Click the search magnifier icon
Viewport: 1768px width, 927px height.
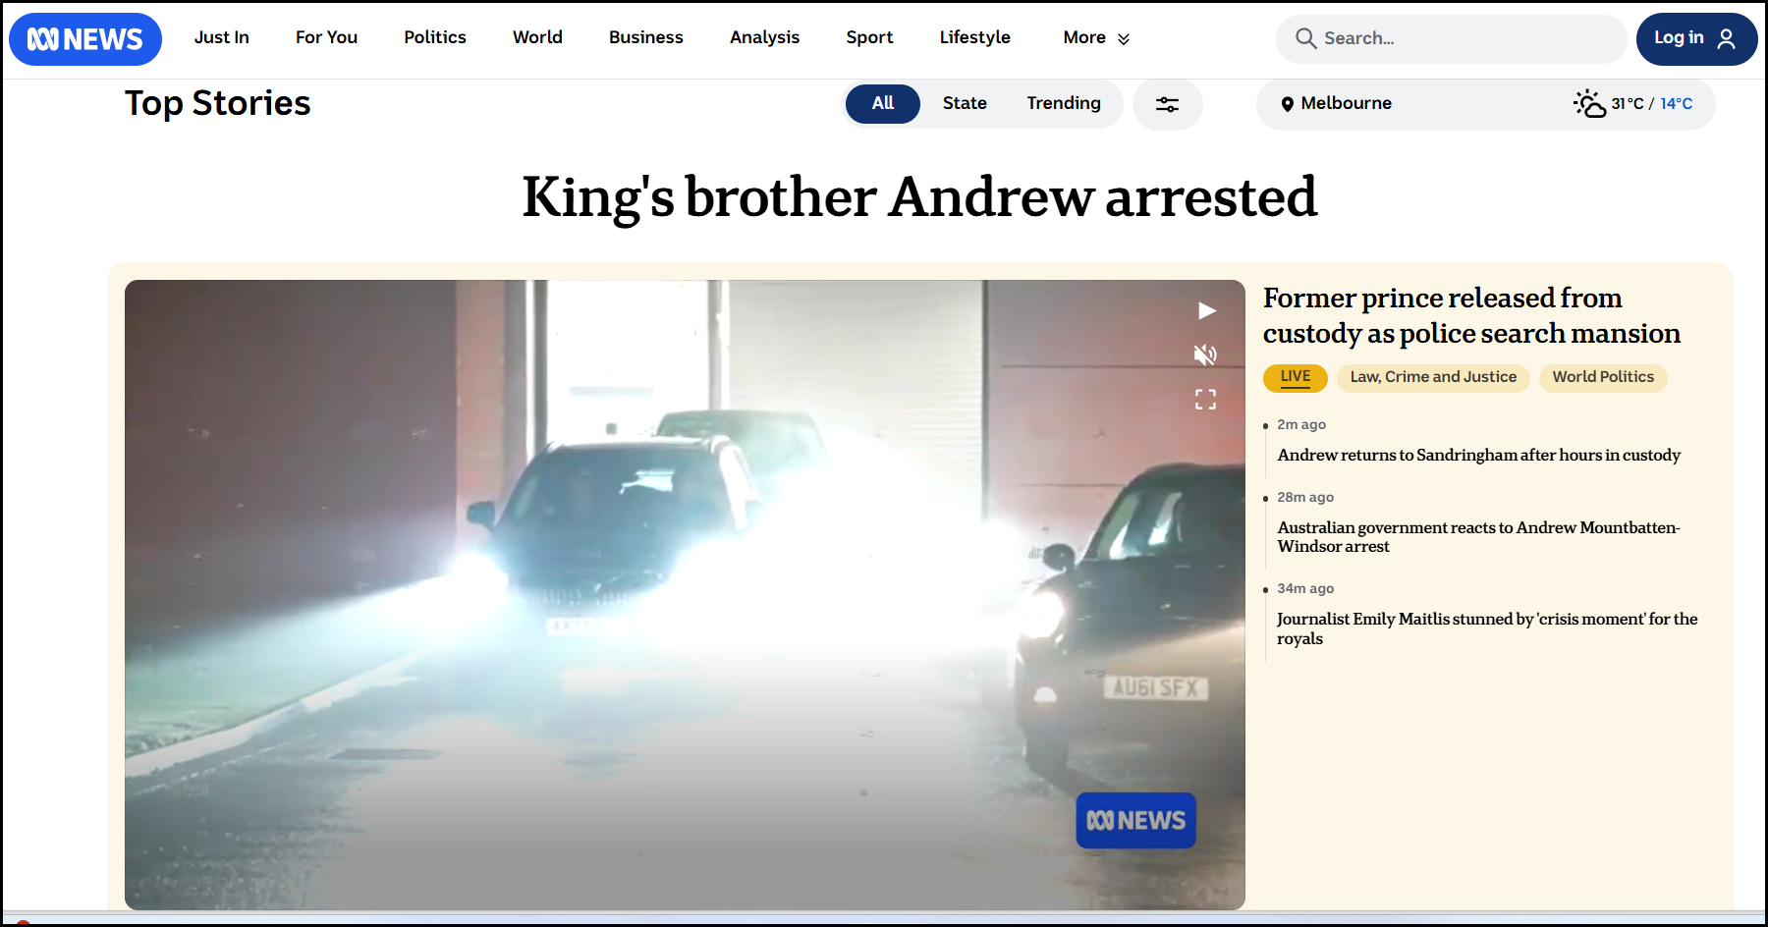[x=1305, y=38]
